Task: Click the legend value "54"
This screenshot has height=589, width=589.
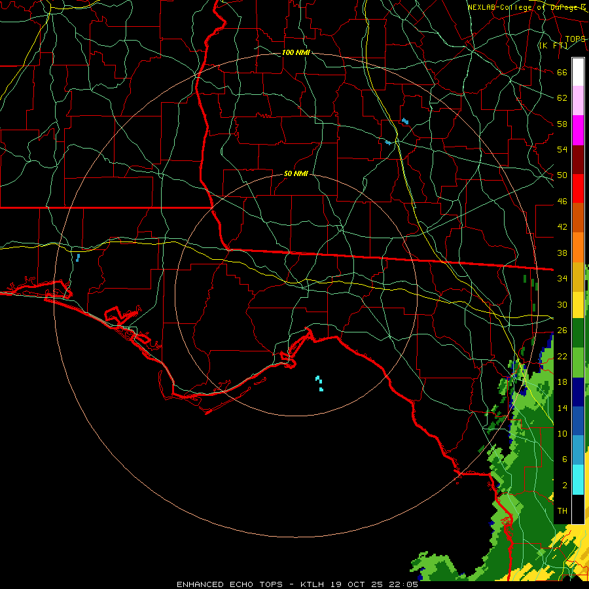Action: point(562,149)
